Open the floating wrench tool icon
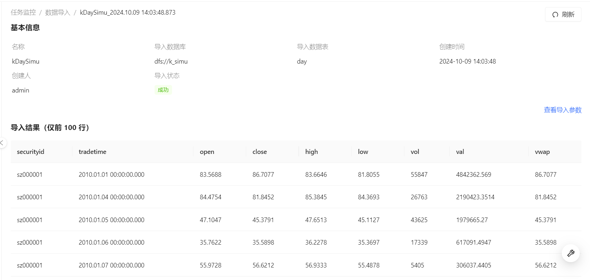Image resolution: width=590 pixels, height=280 pixels. click(570, 253)
